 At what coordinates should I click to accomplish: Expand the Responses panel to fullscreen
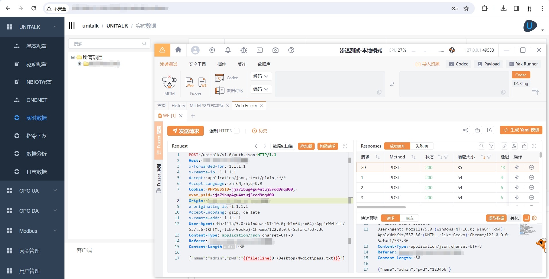(534, 146)
